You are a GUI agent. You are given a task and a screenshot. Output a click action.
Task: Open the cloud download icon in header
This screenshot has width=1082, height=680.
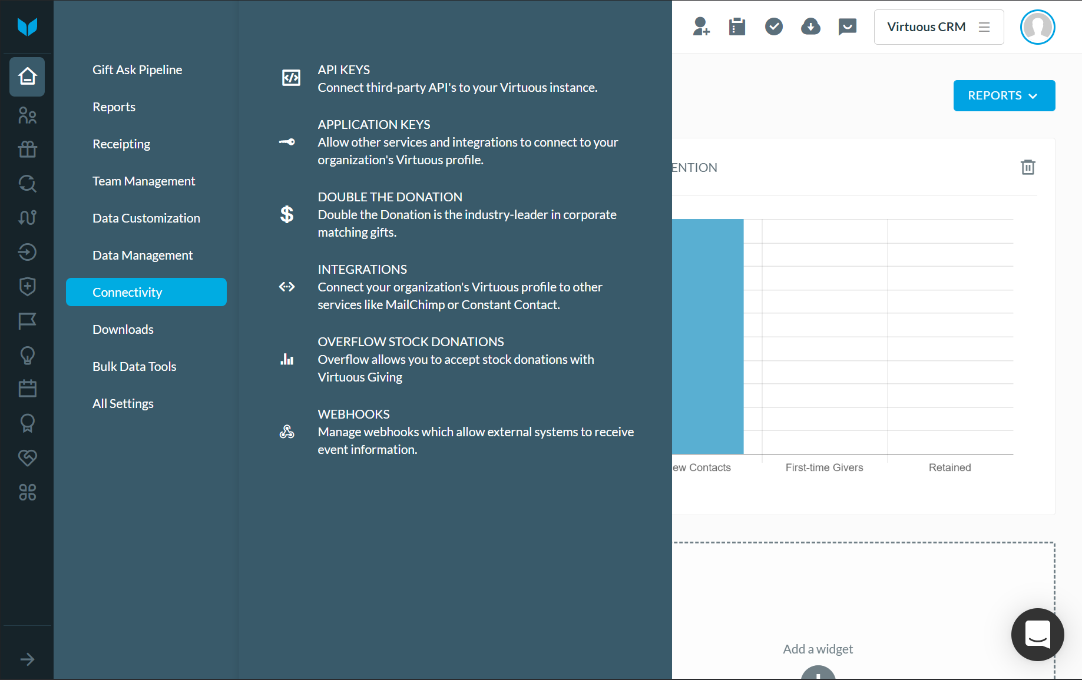(x=810, y=27)
